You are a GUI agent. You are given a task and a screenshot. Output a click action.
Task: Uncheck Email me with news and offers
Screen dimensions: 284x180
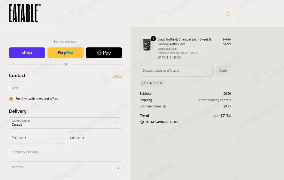click(11, 99)
